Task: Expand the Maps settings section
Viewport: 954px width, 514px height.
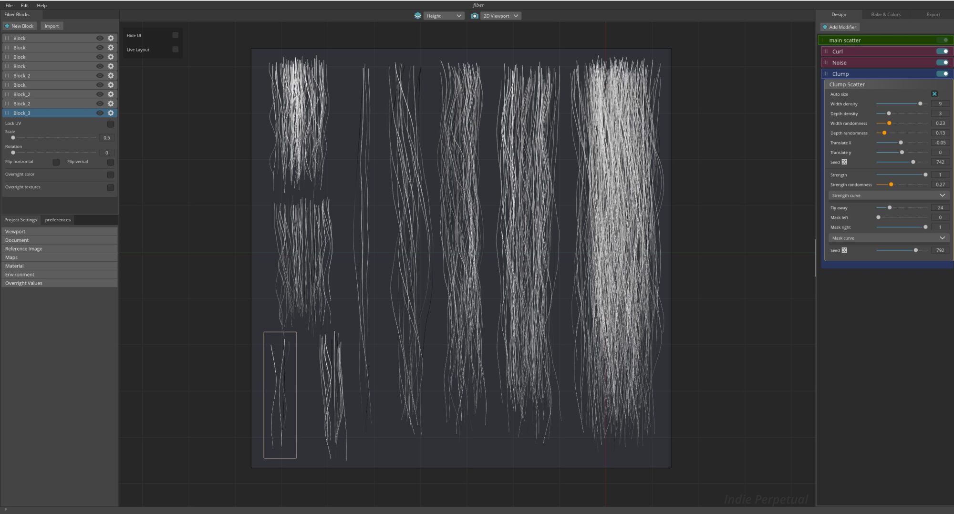Action: point(60,257)
